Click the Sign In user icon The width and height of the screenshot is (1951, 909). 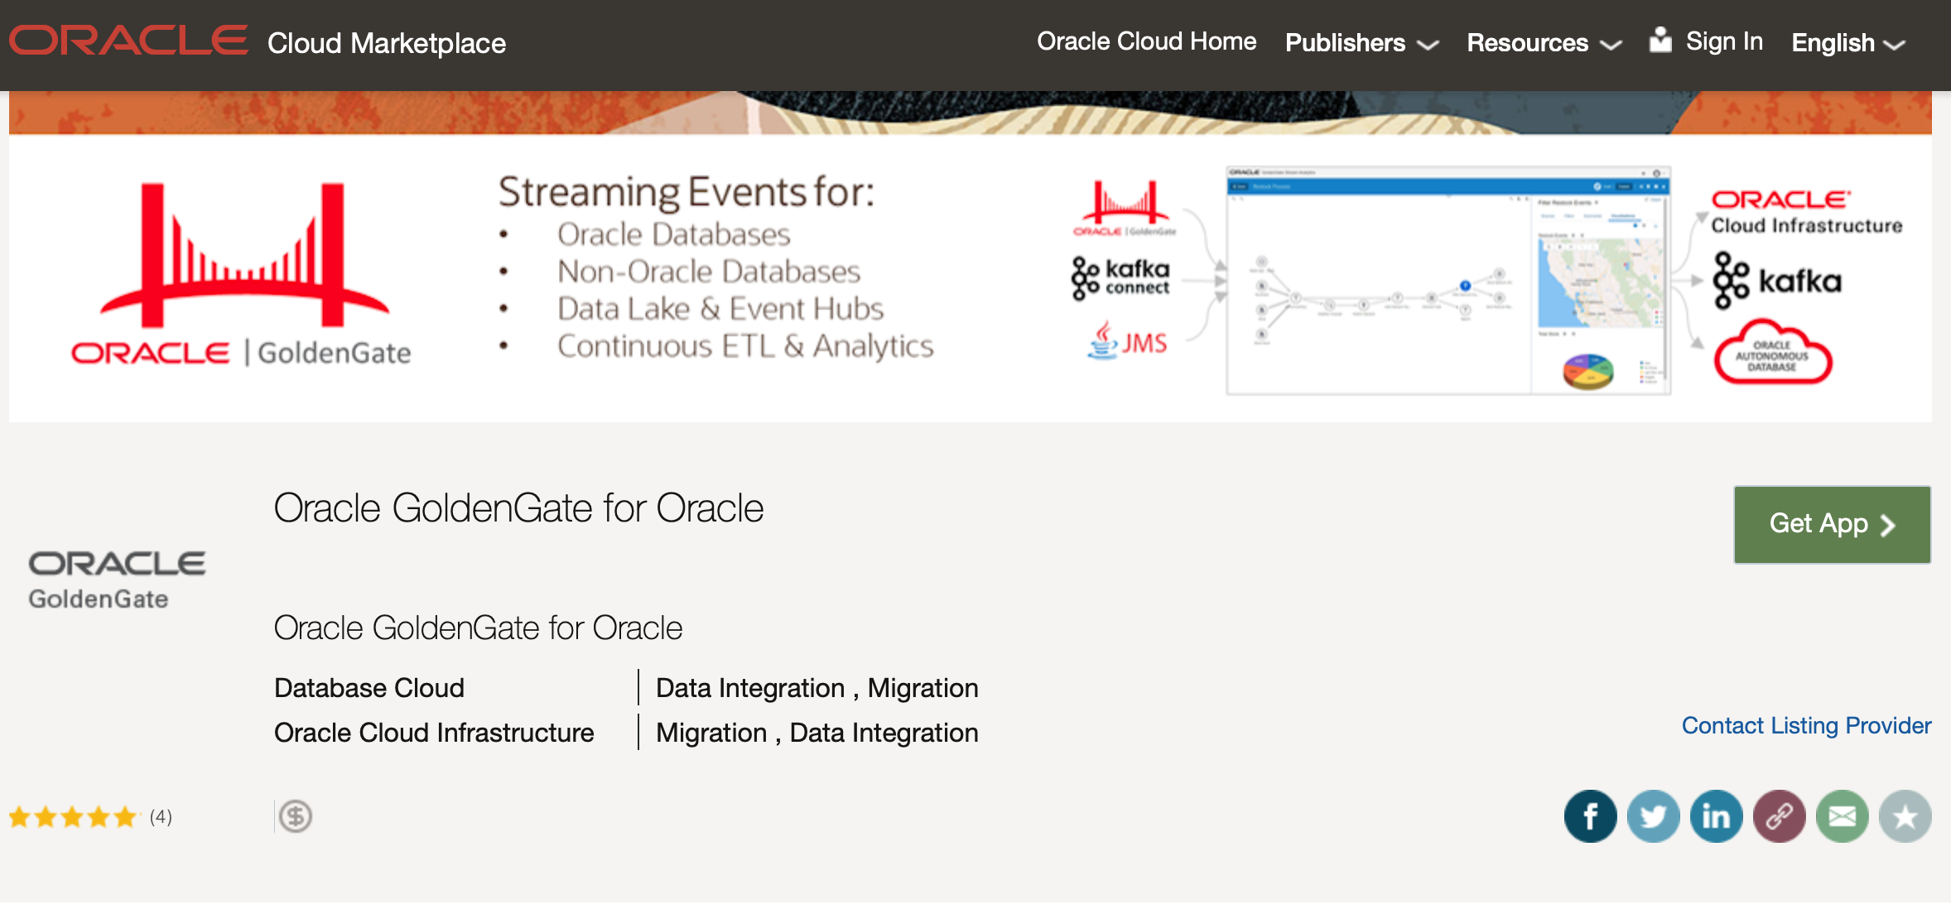point(1660,41)
